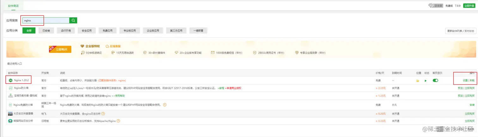Open the 软件商店 tab
The image size is (478, 137).
click(13, 6)
